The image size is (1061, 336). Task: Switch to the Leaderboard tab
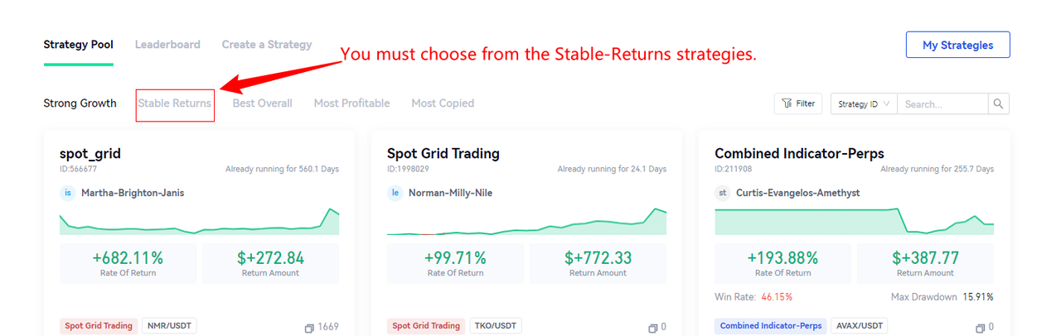click(x=167, y=45)
